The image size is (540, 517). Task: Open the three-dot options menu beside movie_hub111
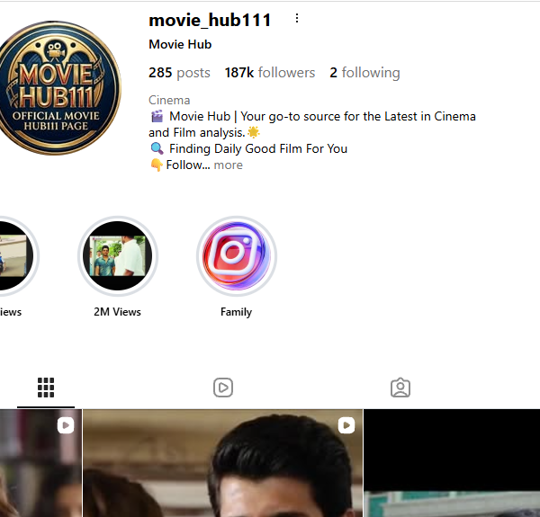(x=297, y=19)
